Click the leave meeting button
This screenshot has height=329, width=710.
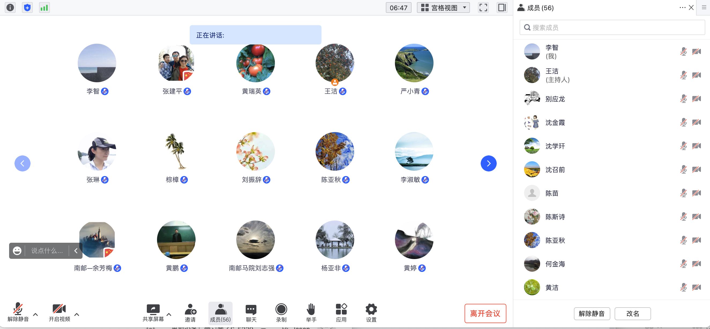[x=485, y=313]
